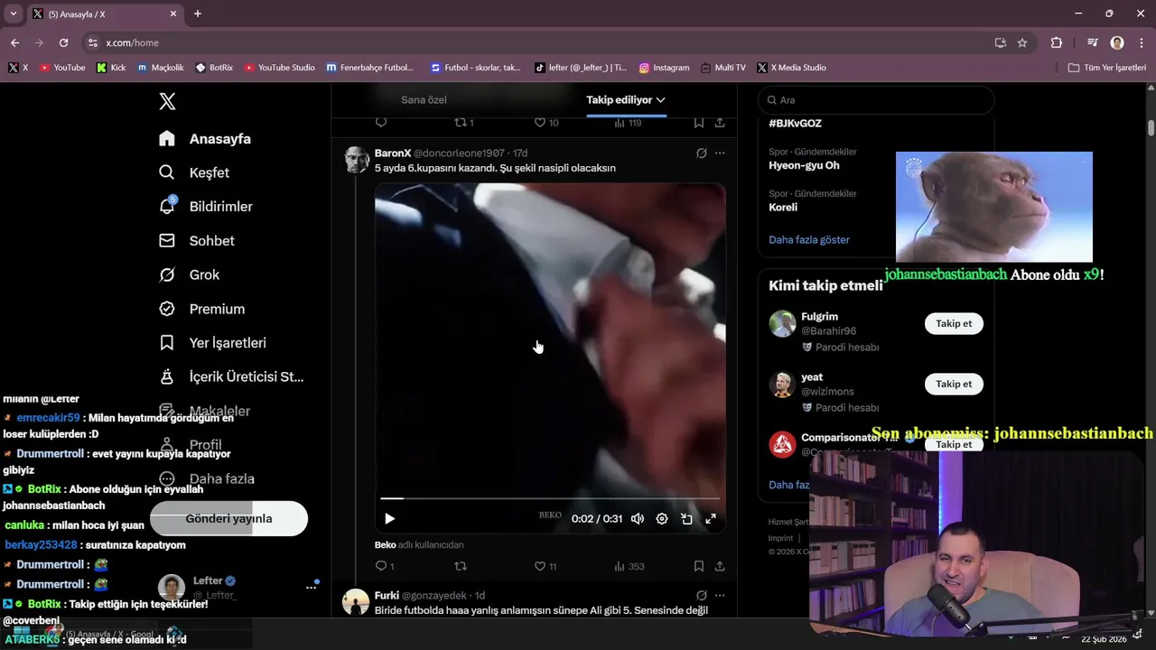Open İçerik Üreticisi Stüdyosu item
The height and width of the screenshot is (650, 1156).
point(231,376)
